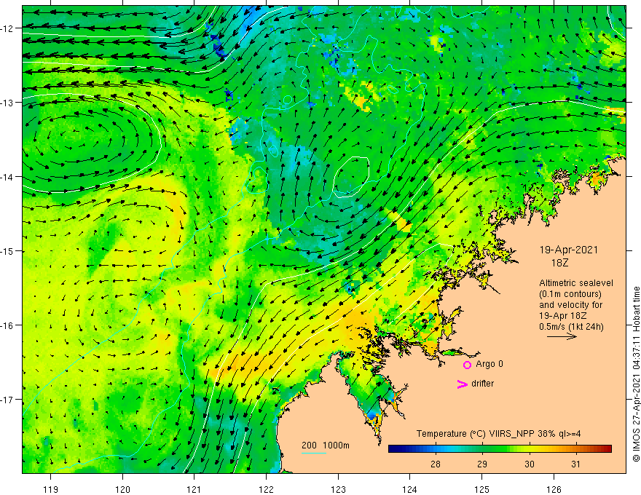This screenshot has width=641, height=495.
Task: Click the magenta Argo 0 circle marker
Action: [x=467, y=365]
